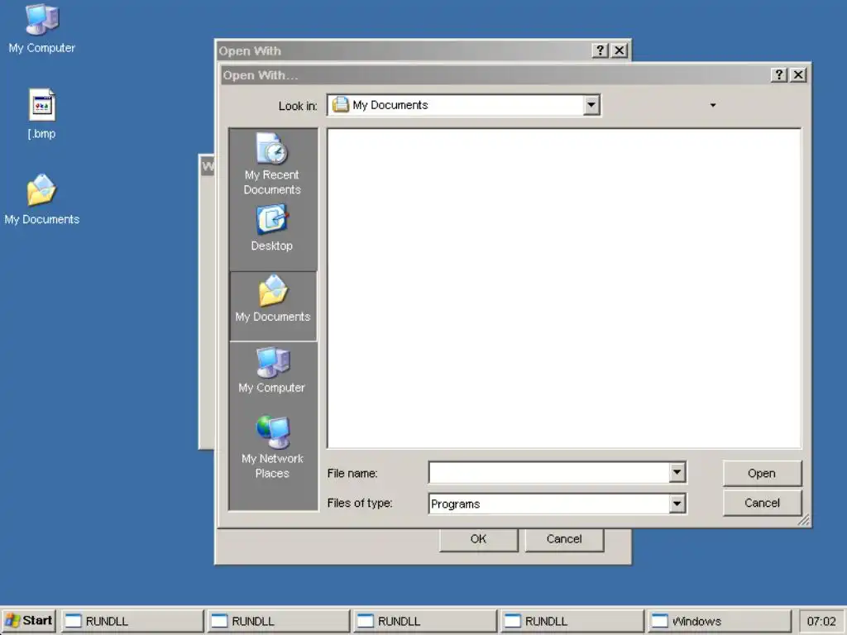Click the small view menu arrow
This screenshot has width=847, height=635.
coord(712,105)
